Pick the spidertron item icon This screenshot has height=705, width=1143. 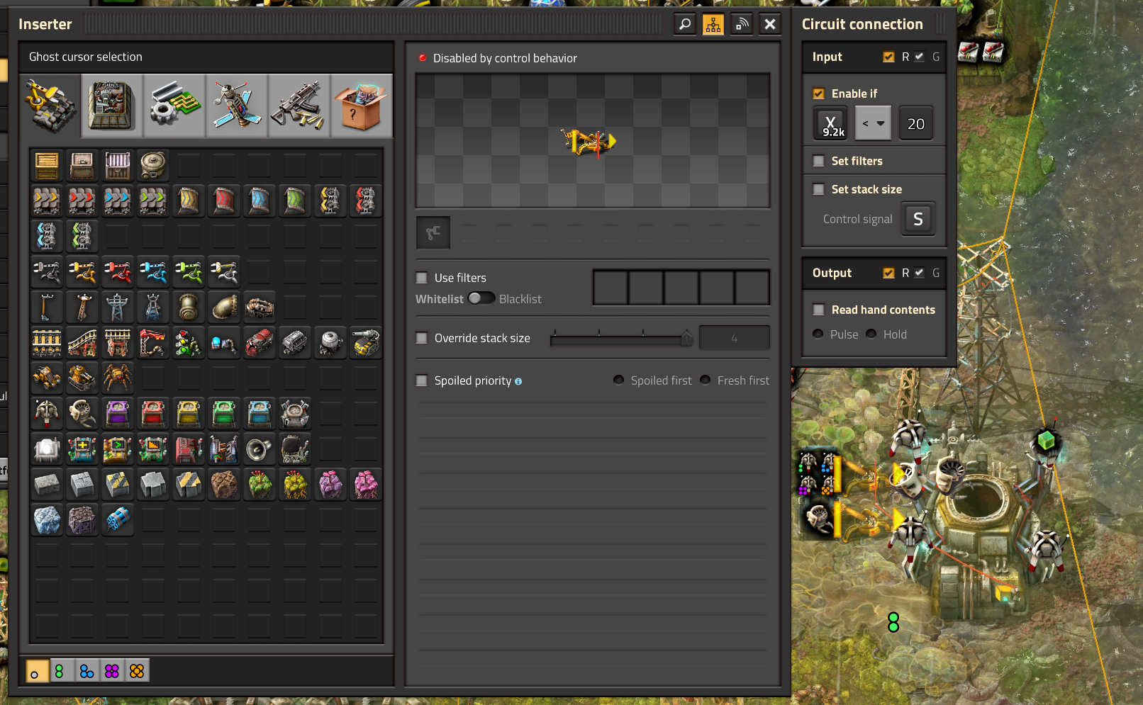pos(118,378)
